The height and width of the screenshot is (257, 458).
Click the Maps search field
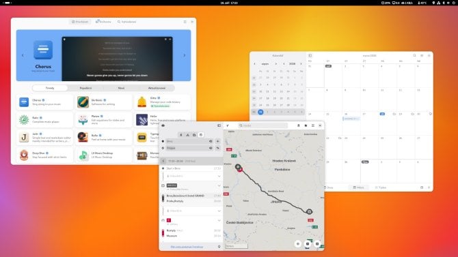[263, 125]
